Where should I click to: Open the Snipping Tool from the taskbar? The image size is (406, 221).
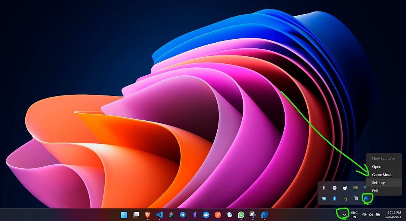pyautogui.click(x=253, y=215)
